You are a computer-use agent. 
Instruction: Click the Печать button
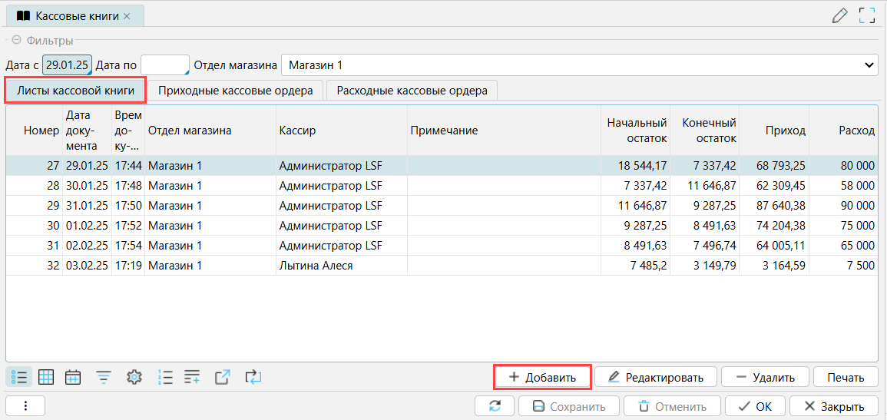coord(846,377)
